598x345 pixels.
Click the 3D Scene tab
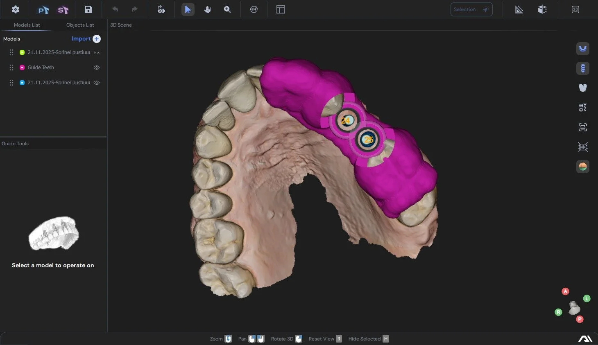pyautogui.click(x=121, y=25)
